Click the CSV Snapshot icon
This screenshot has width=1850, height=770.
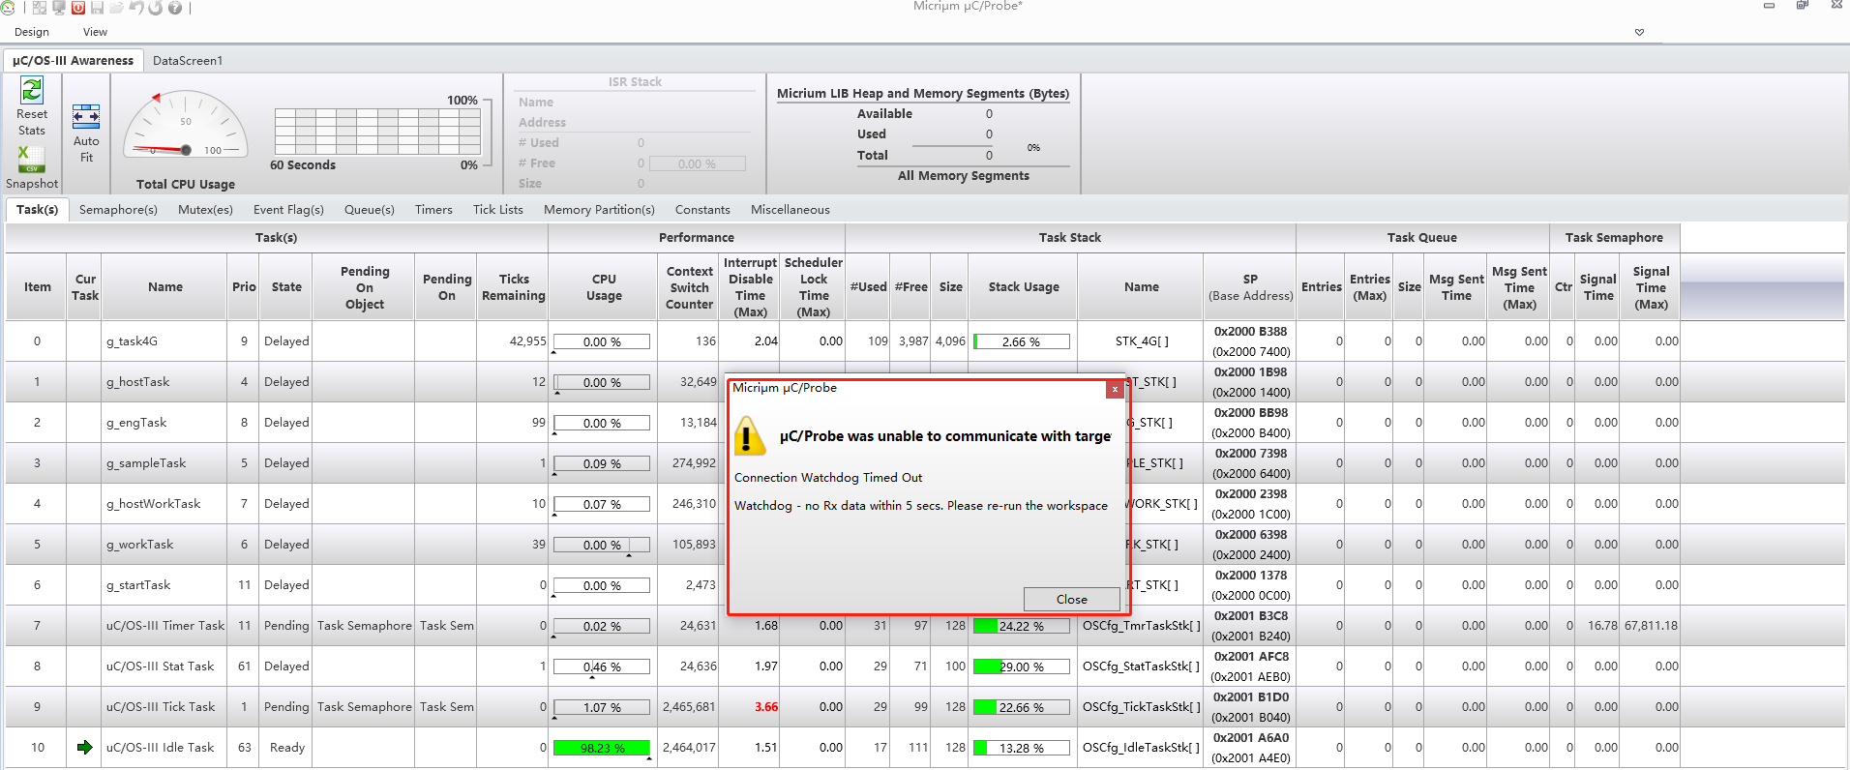(32, 160)
